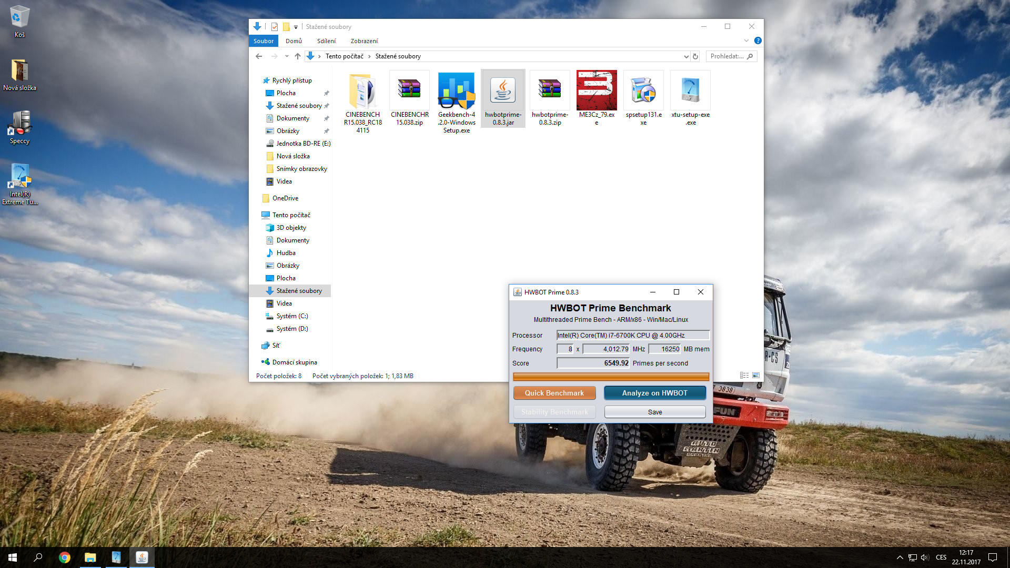The height and width of the screenshot is (568, 1010).
Task: Click the Processor text field in HWBOT Prime
Action: click(x=633, y=335)
